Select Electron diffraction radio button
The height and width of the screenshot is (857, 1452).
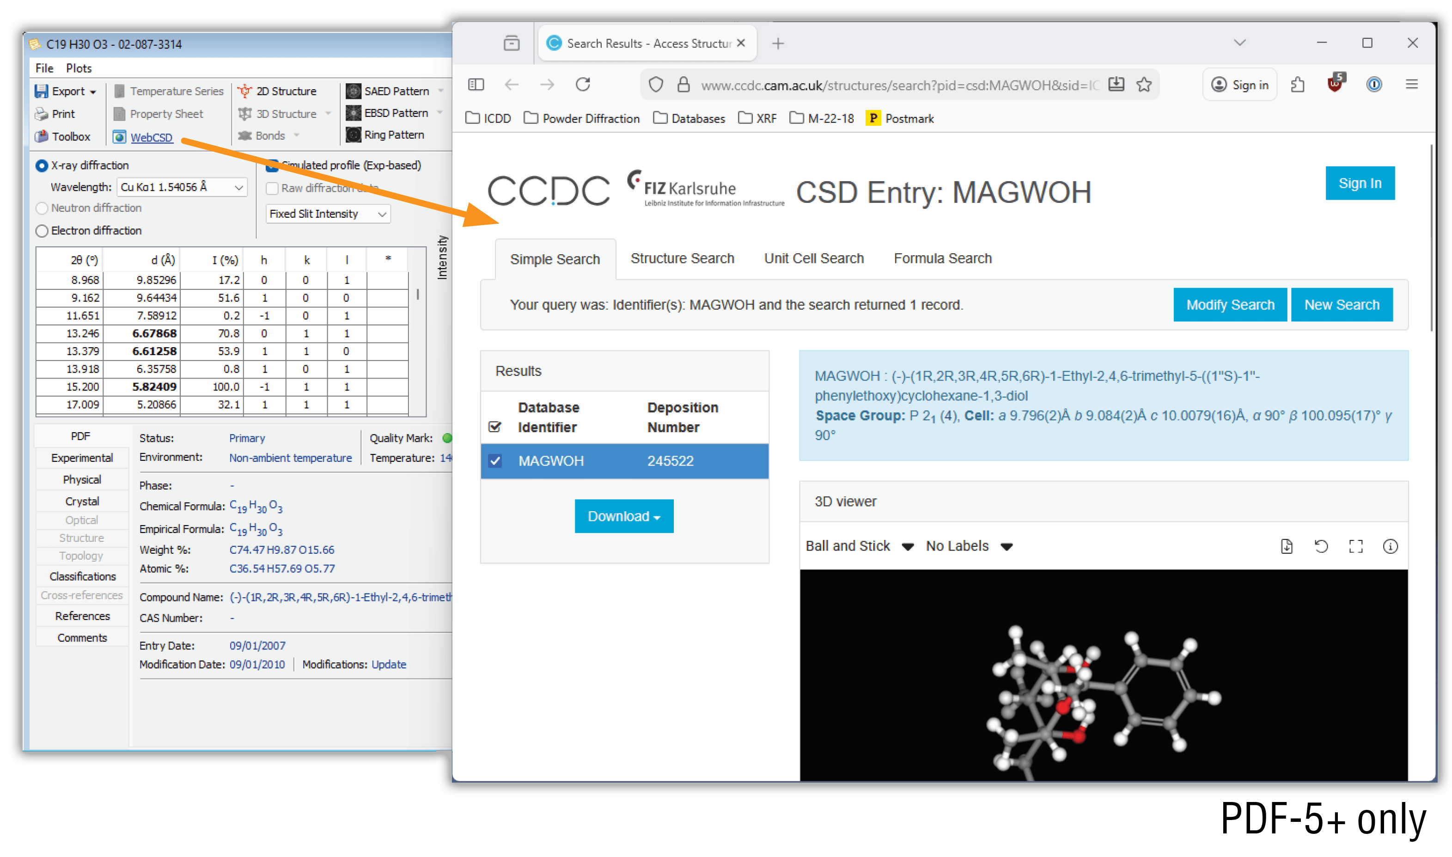(42, 231)
